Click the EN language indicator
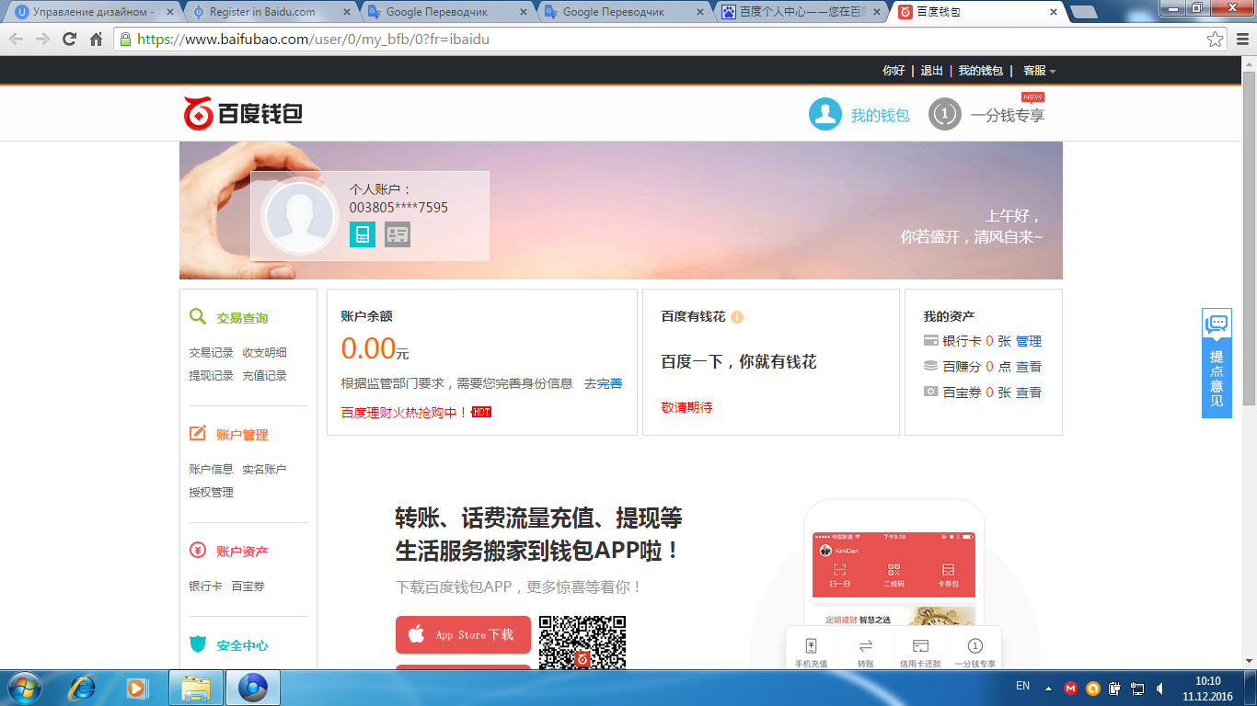 [x=1022, y=686]
